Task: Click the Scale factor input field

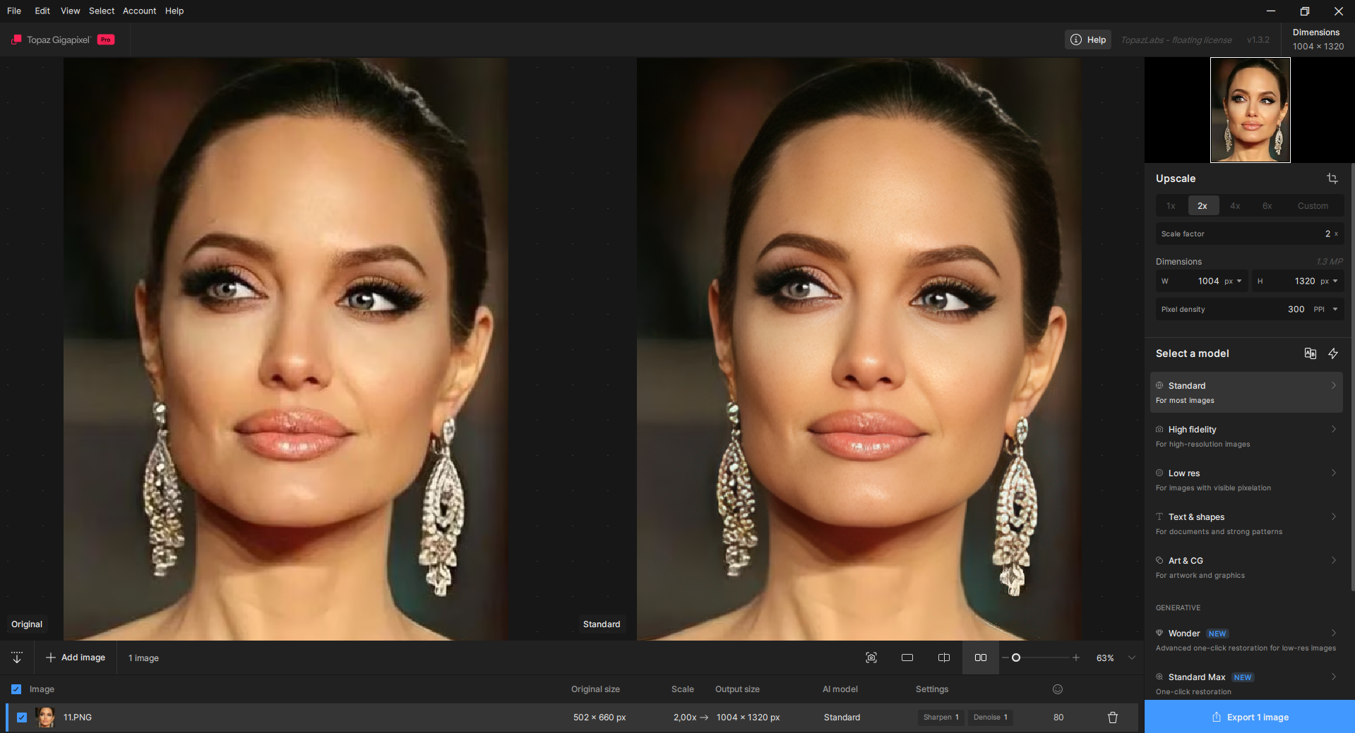Action: (x=1250, y=234)
